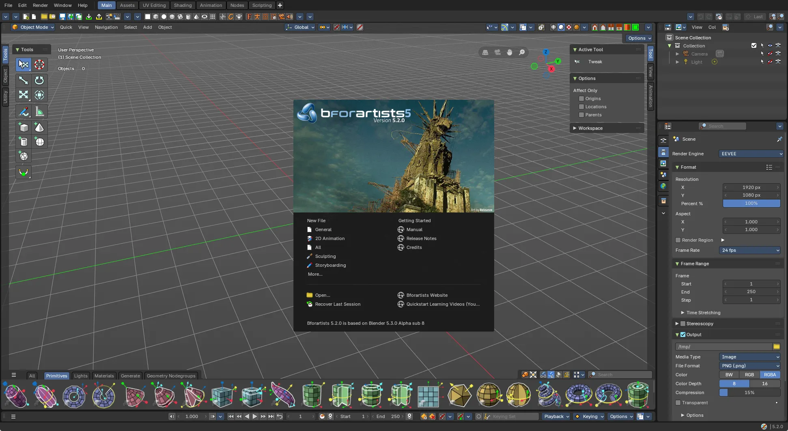
Task: Click the Add UV Sphere tool icon
Action: 39,142
